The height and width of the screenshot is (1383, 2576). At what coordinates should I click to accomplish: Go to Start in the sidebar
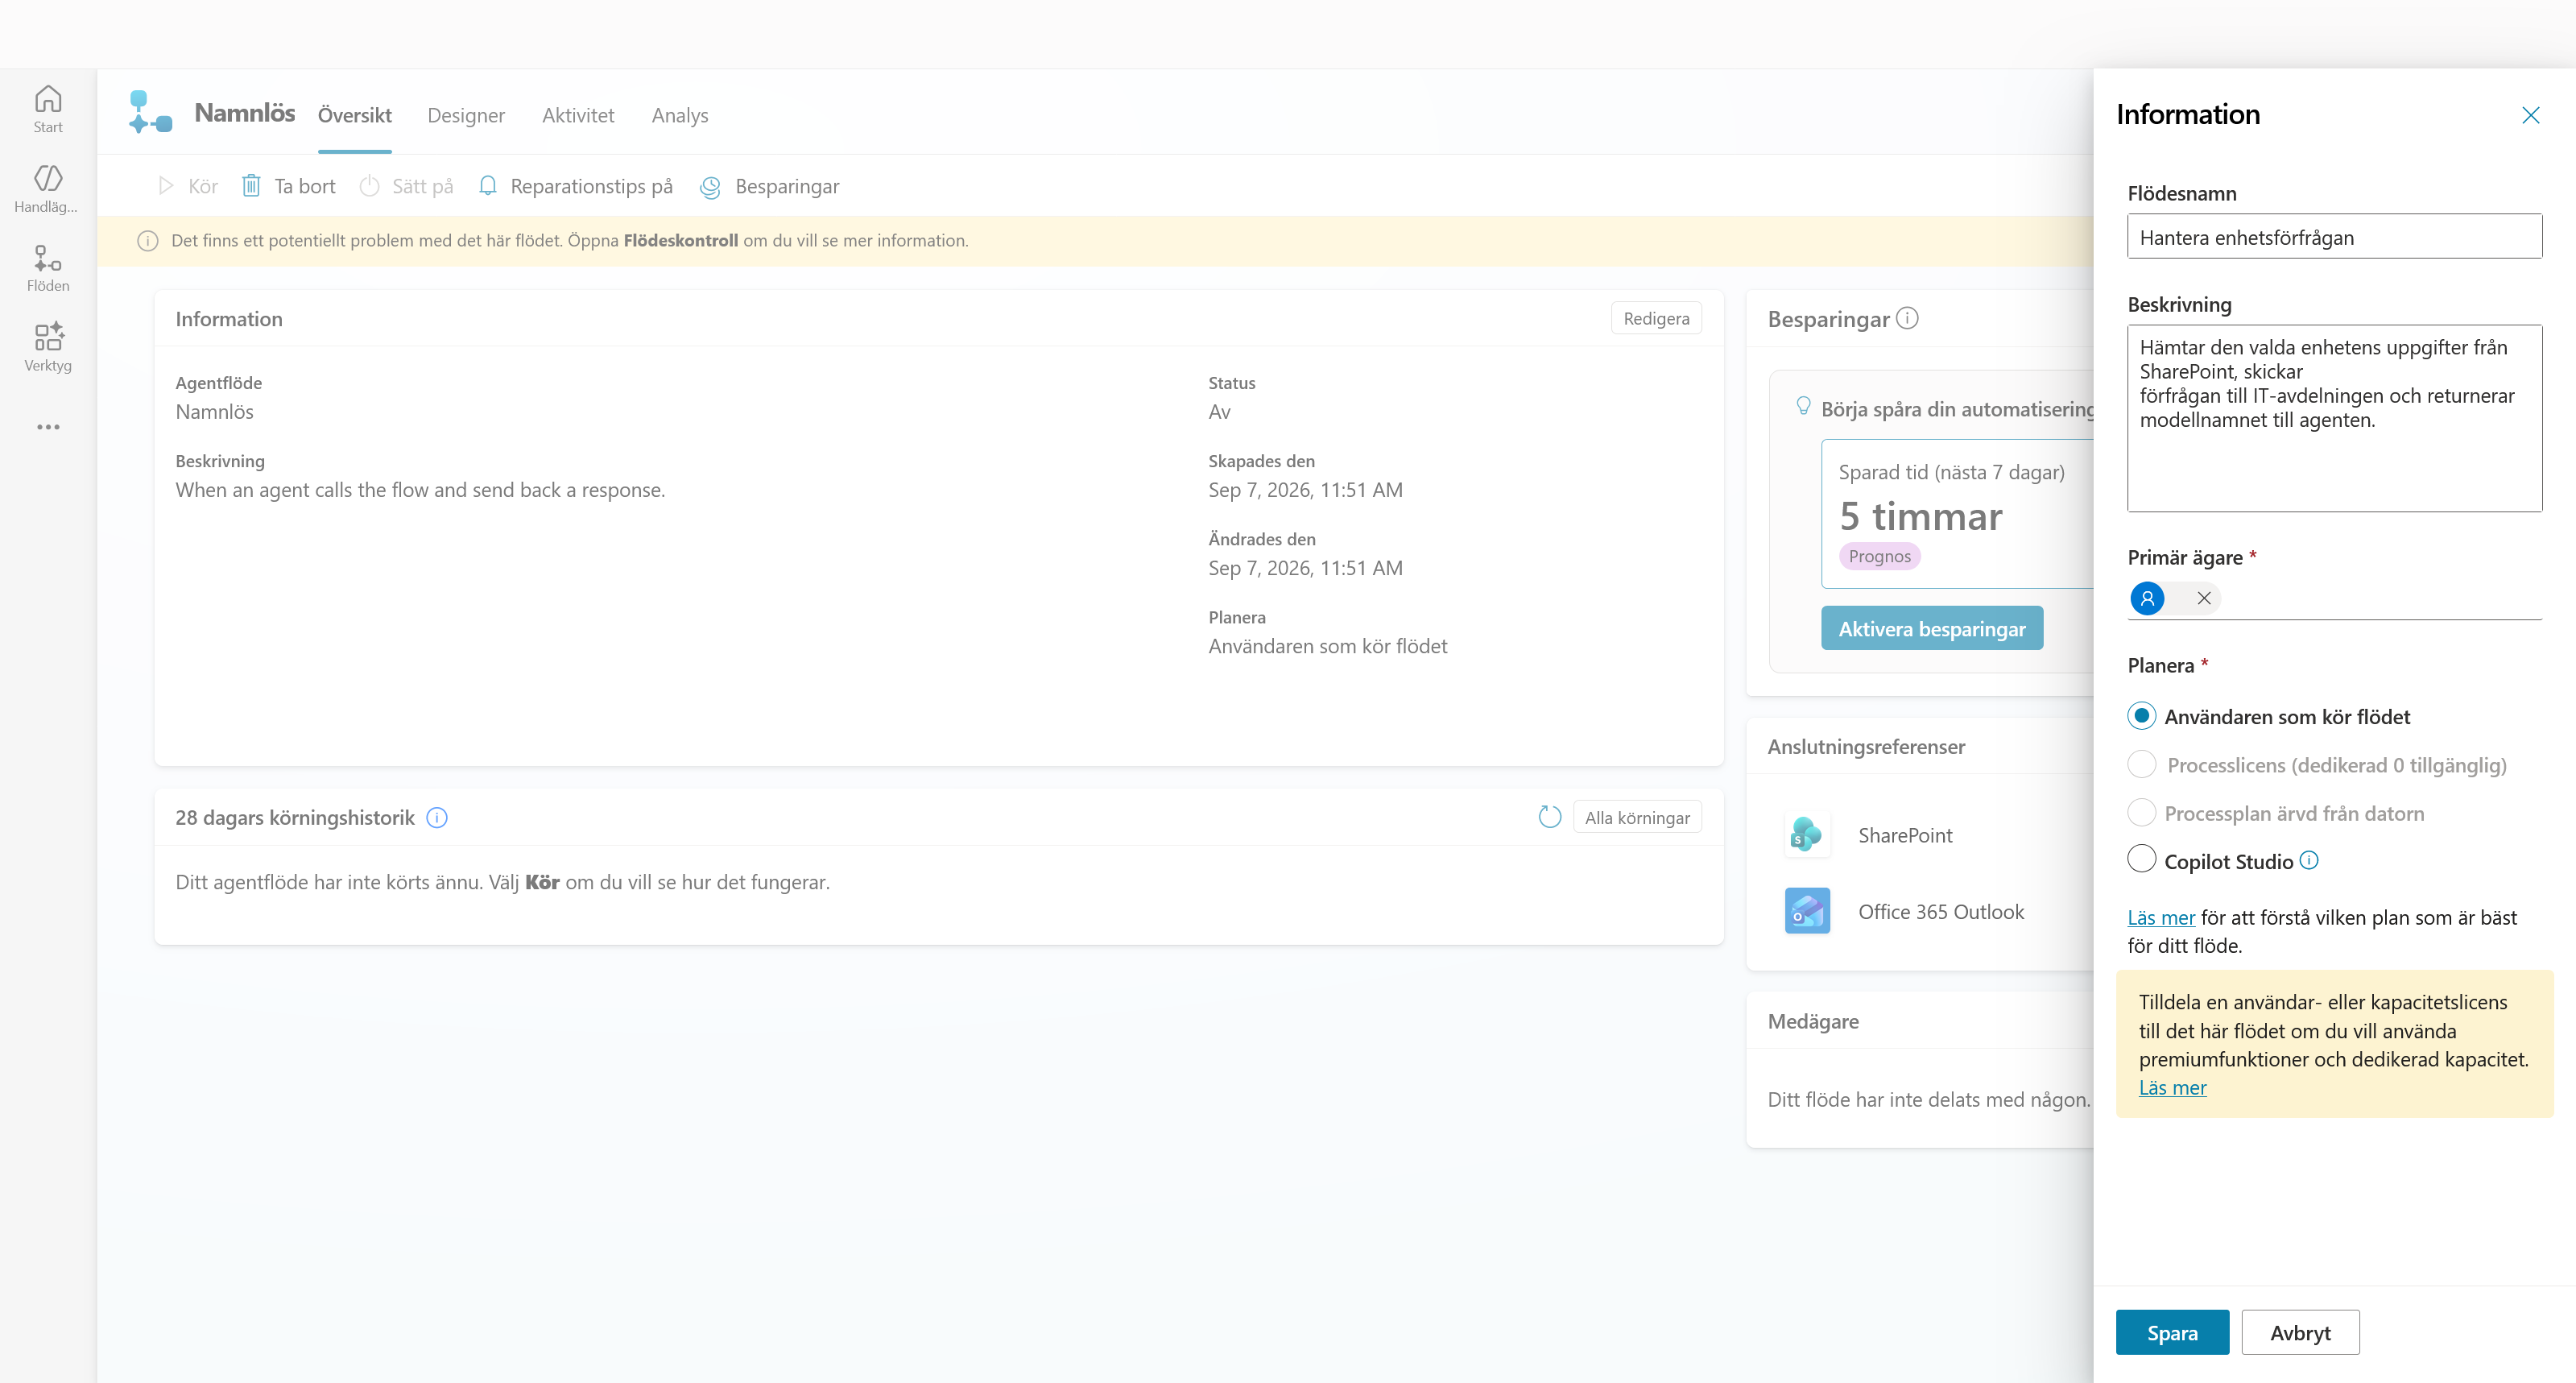[x=48, y=109]
